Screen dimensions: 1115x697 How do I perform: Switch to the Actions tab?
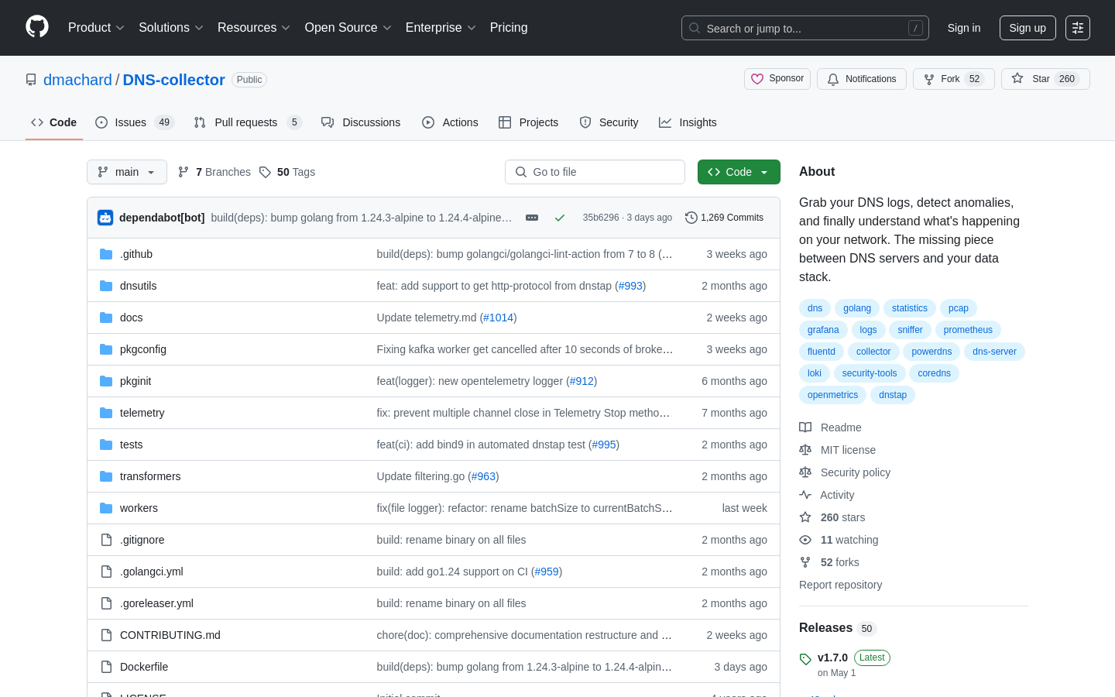[x=450, y=122]
